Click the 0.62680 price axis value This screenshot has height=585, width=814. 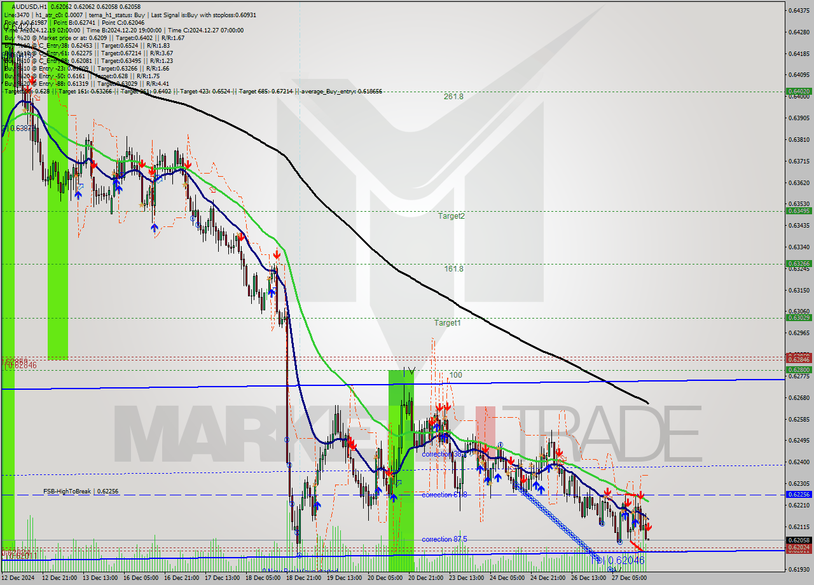[x=799, y=398]
